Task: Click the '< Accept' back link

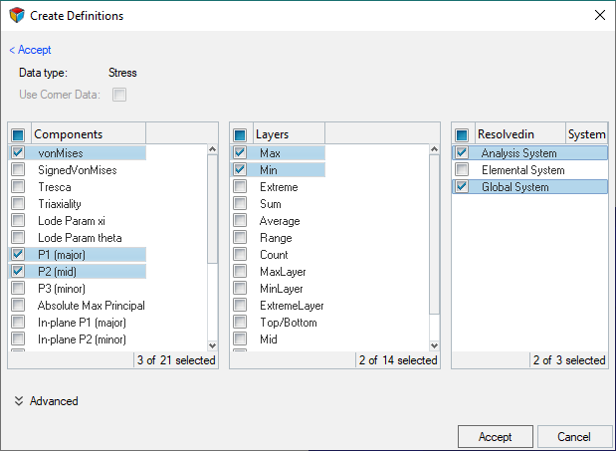Action: tap(30, 50)
